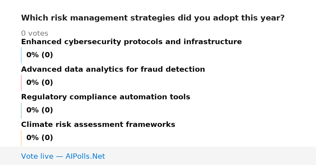Choose Regulatory compliance automation tools option
This screenshot has width=316, height=165.
[106, 97]
